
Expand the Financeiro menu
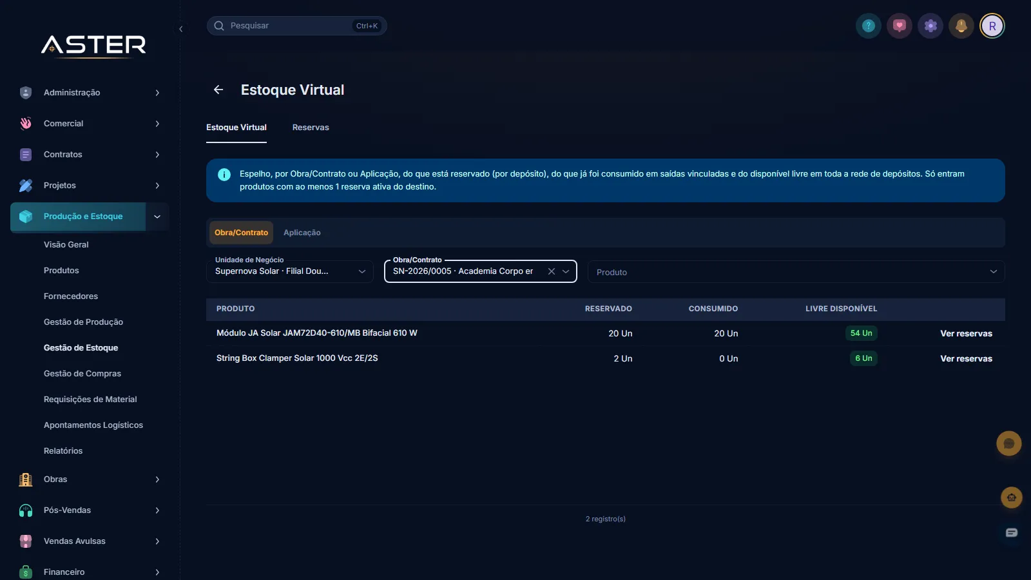click(x=157, y=572)
